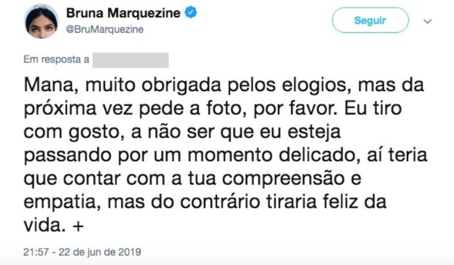Expand the tweet options chevron
The image size is (454, 265).
(427, 21)
